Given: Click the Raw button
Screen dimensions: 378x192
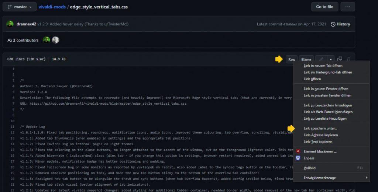Looking at the screenshot, I should (292, 59).
